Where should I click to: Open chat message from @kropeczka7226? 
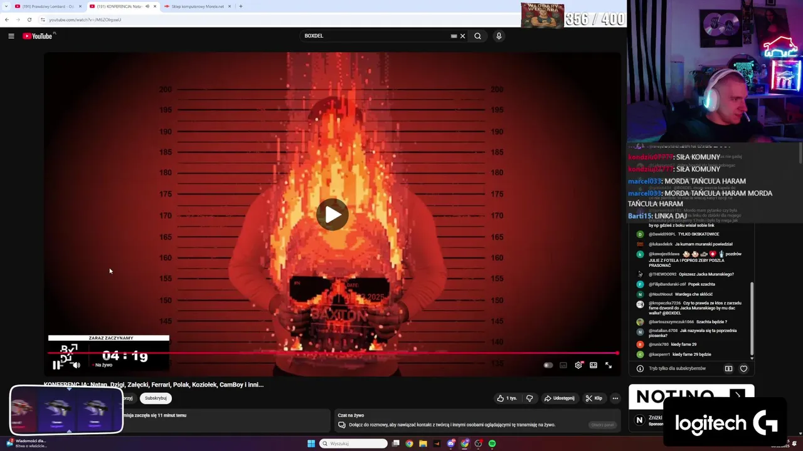[695, 308]
